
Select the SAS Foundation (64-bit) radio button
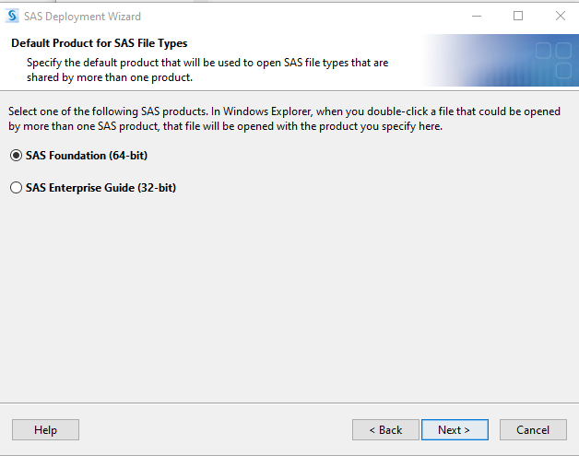point(16,156)
